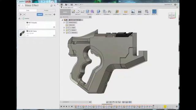
Task: Go back with the data panel arrow
Action: click(19, 5)
